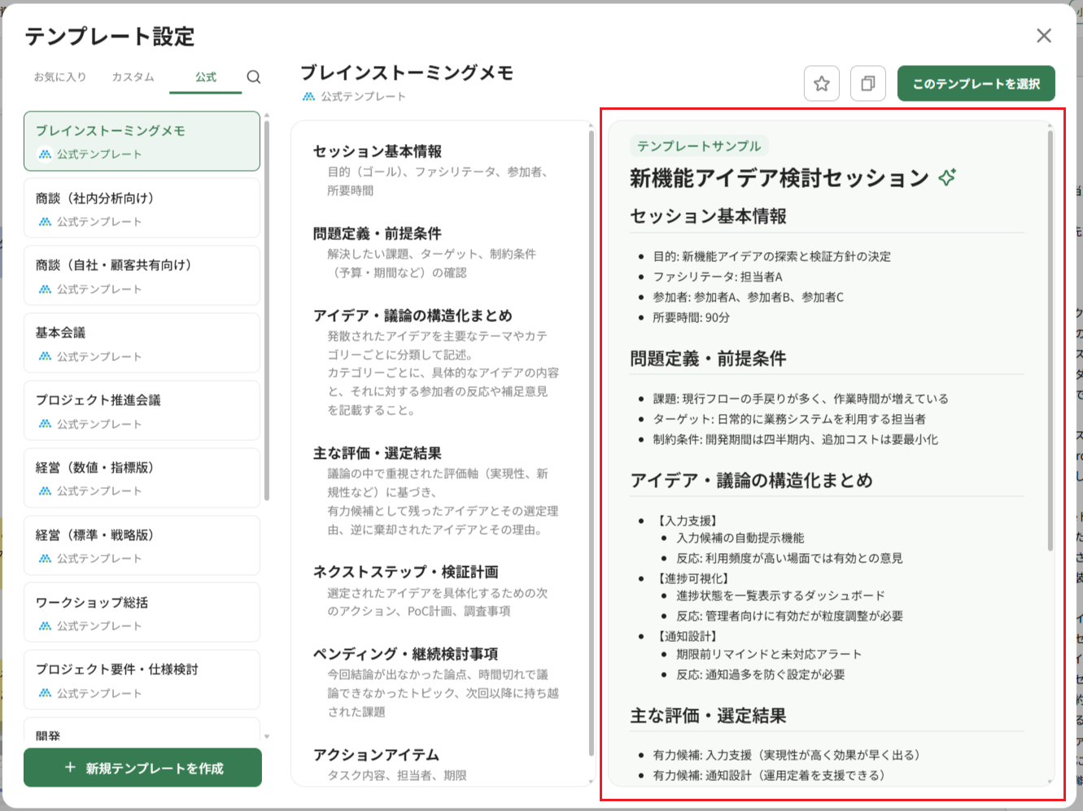Screen dimensions: 1083x811
Task: Click the plus icon on the new template button
Action: coord(69,767)
